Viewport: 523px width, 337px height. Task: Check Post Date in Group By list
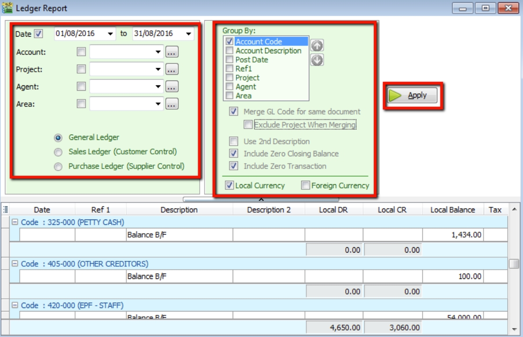pyautogui.click(x=229, y=60)
